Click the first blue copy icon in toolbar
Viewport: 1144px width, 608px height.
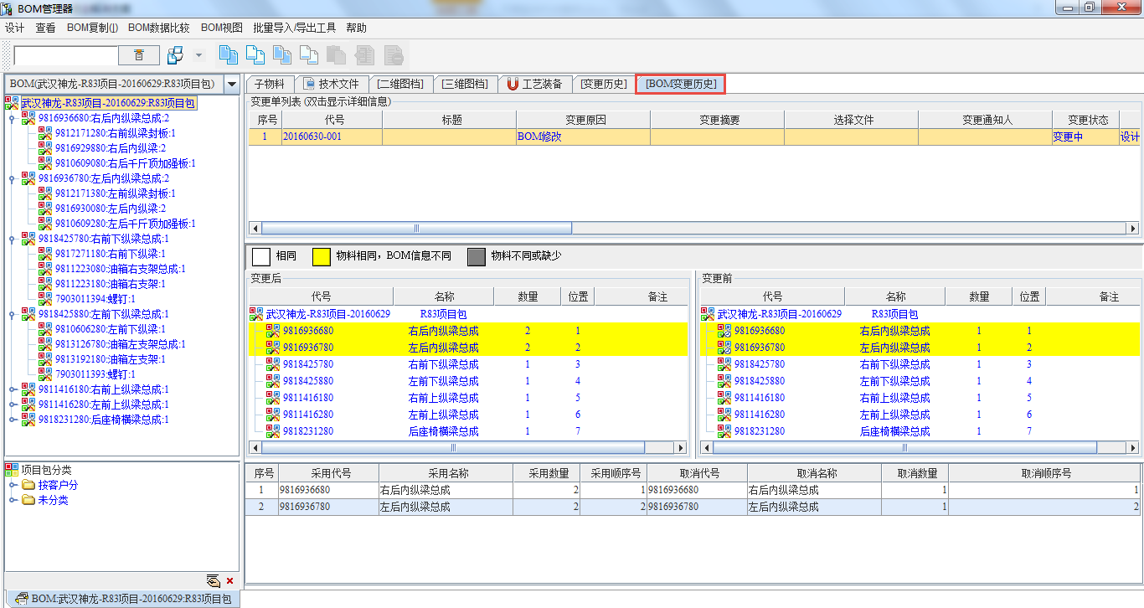[228, 55]
